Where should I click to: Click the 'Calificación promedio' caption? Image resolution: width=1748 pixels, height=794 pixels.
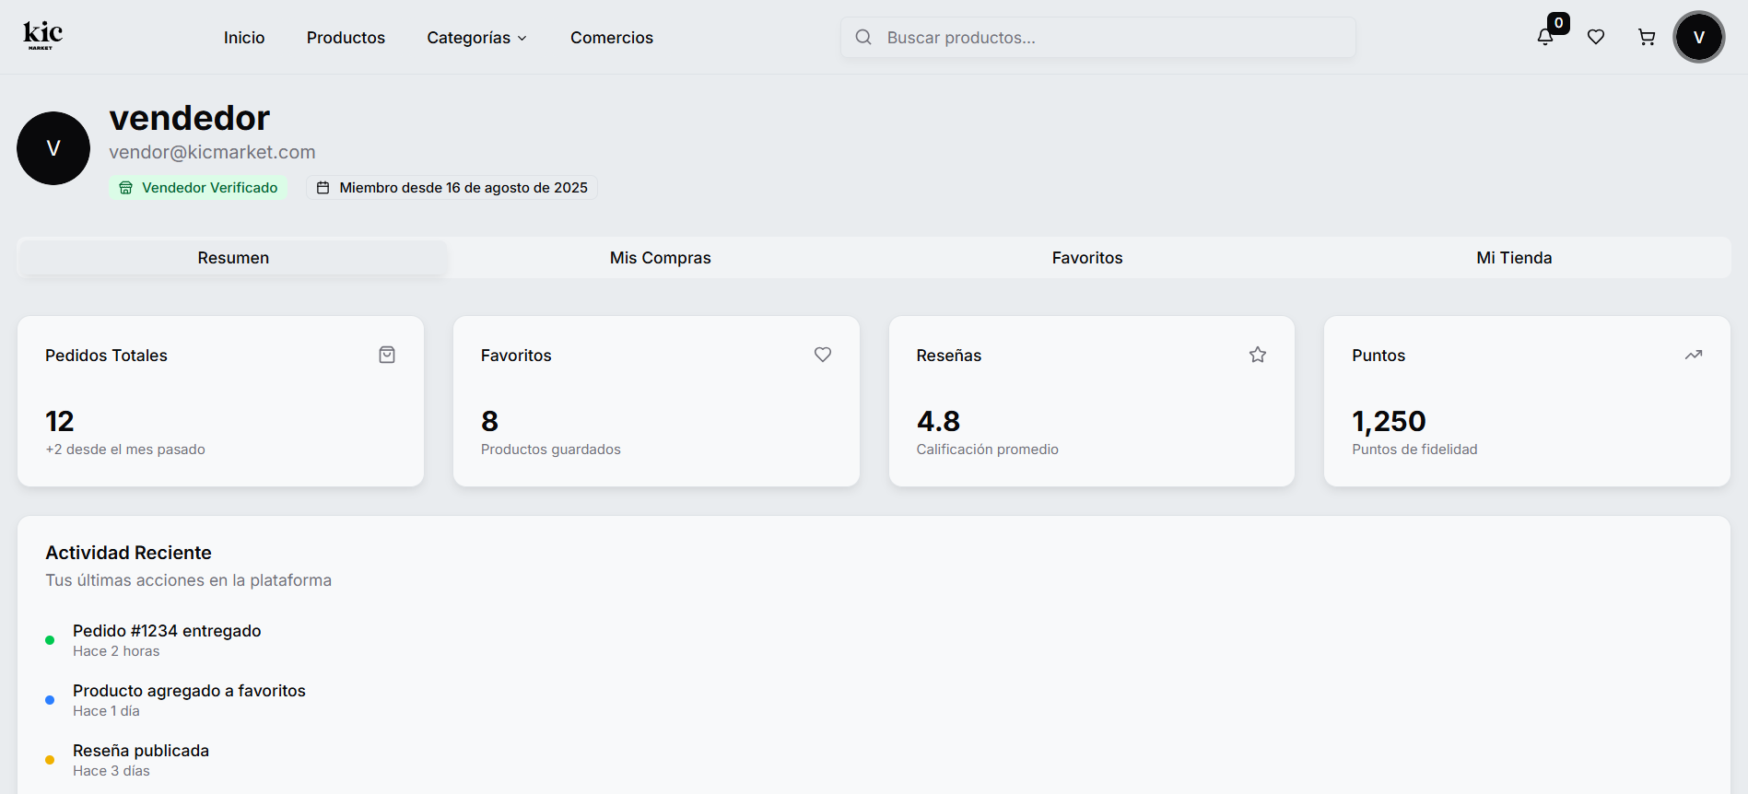click(x=988, y=450)
